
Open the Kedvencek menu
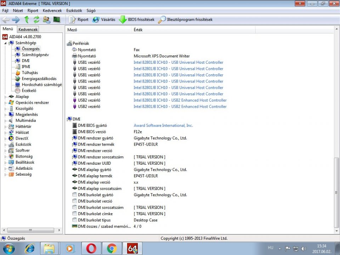click(52, 11)
